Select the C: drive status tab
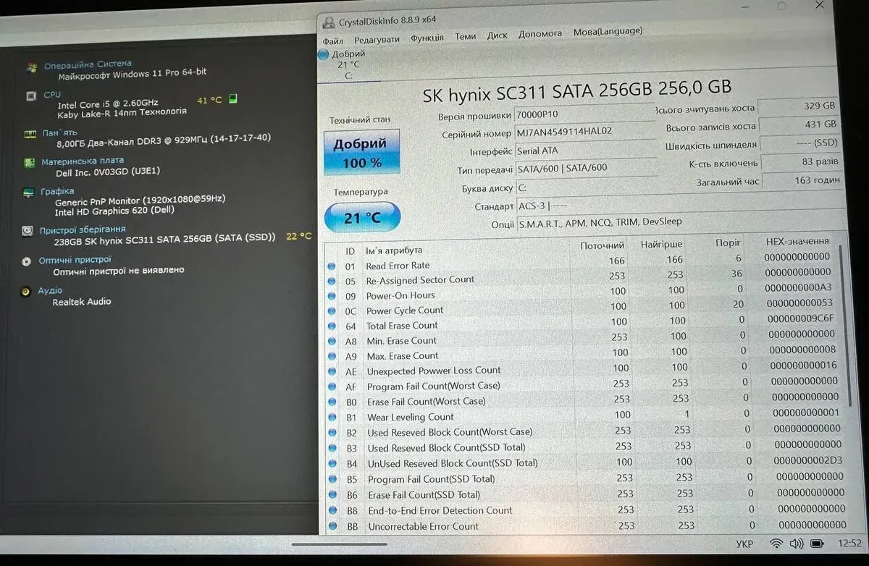 [x=343, y=64]
